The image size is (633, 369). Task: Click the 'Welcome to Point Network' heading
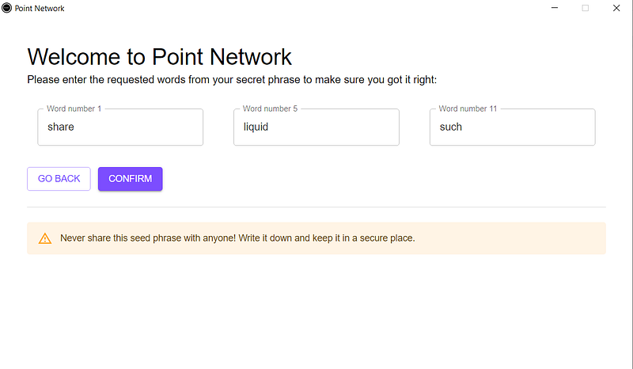[159, 57]
